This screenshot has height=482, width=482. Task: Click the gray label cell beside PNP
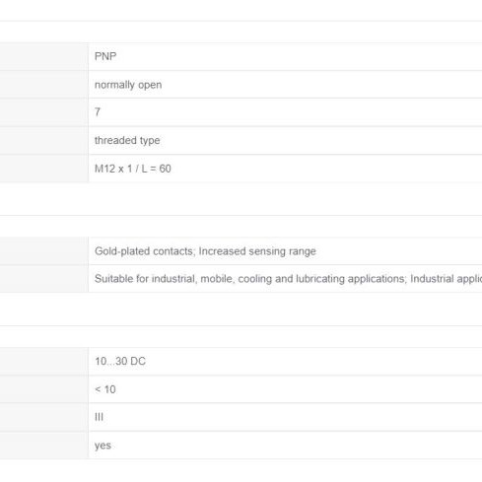pyautogui.click(x=44, y=56)
